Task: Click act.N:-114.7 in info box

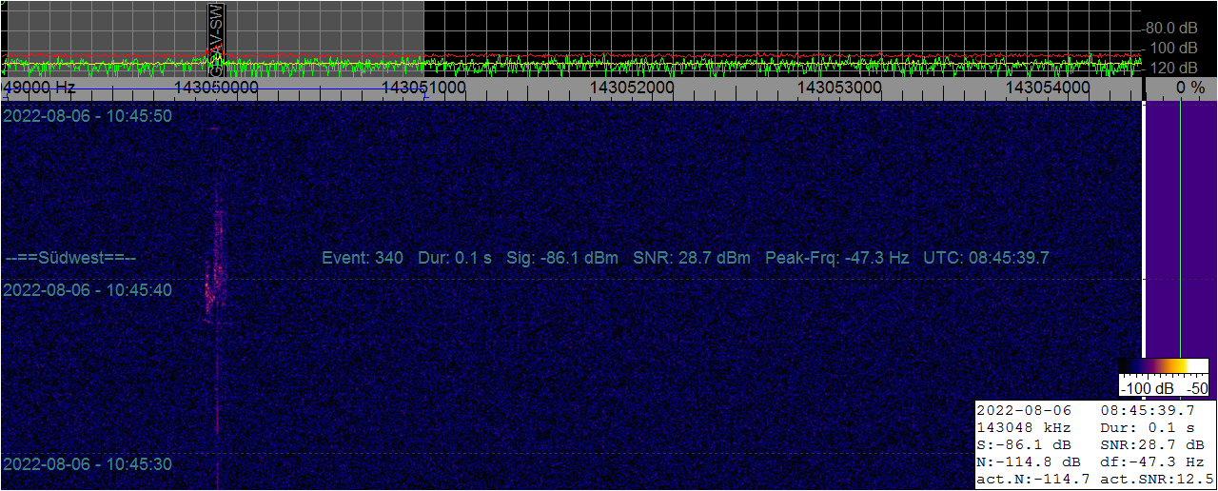Action: pos(1033,480)
